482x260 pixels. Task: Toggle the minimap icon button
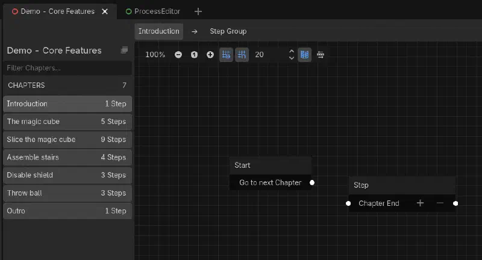(304, 55)
